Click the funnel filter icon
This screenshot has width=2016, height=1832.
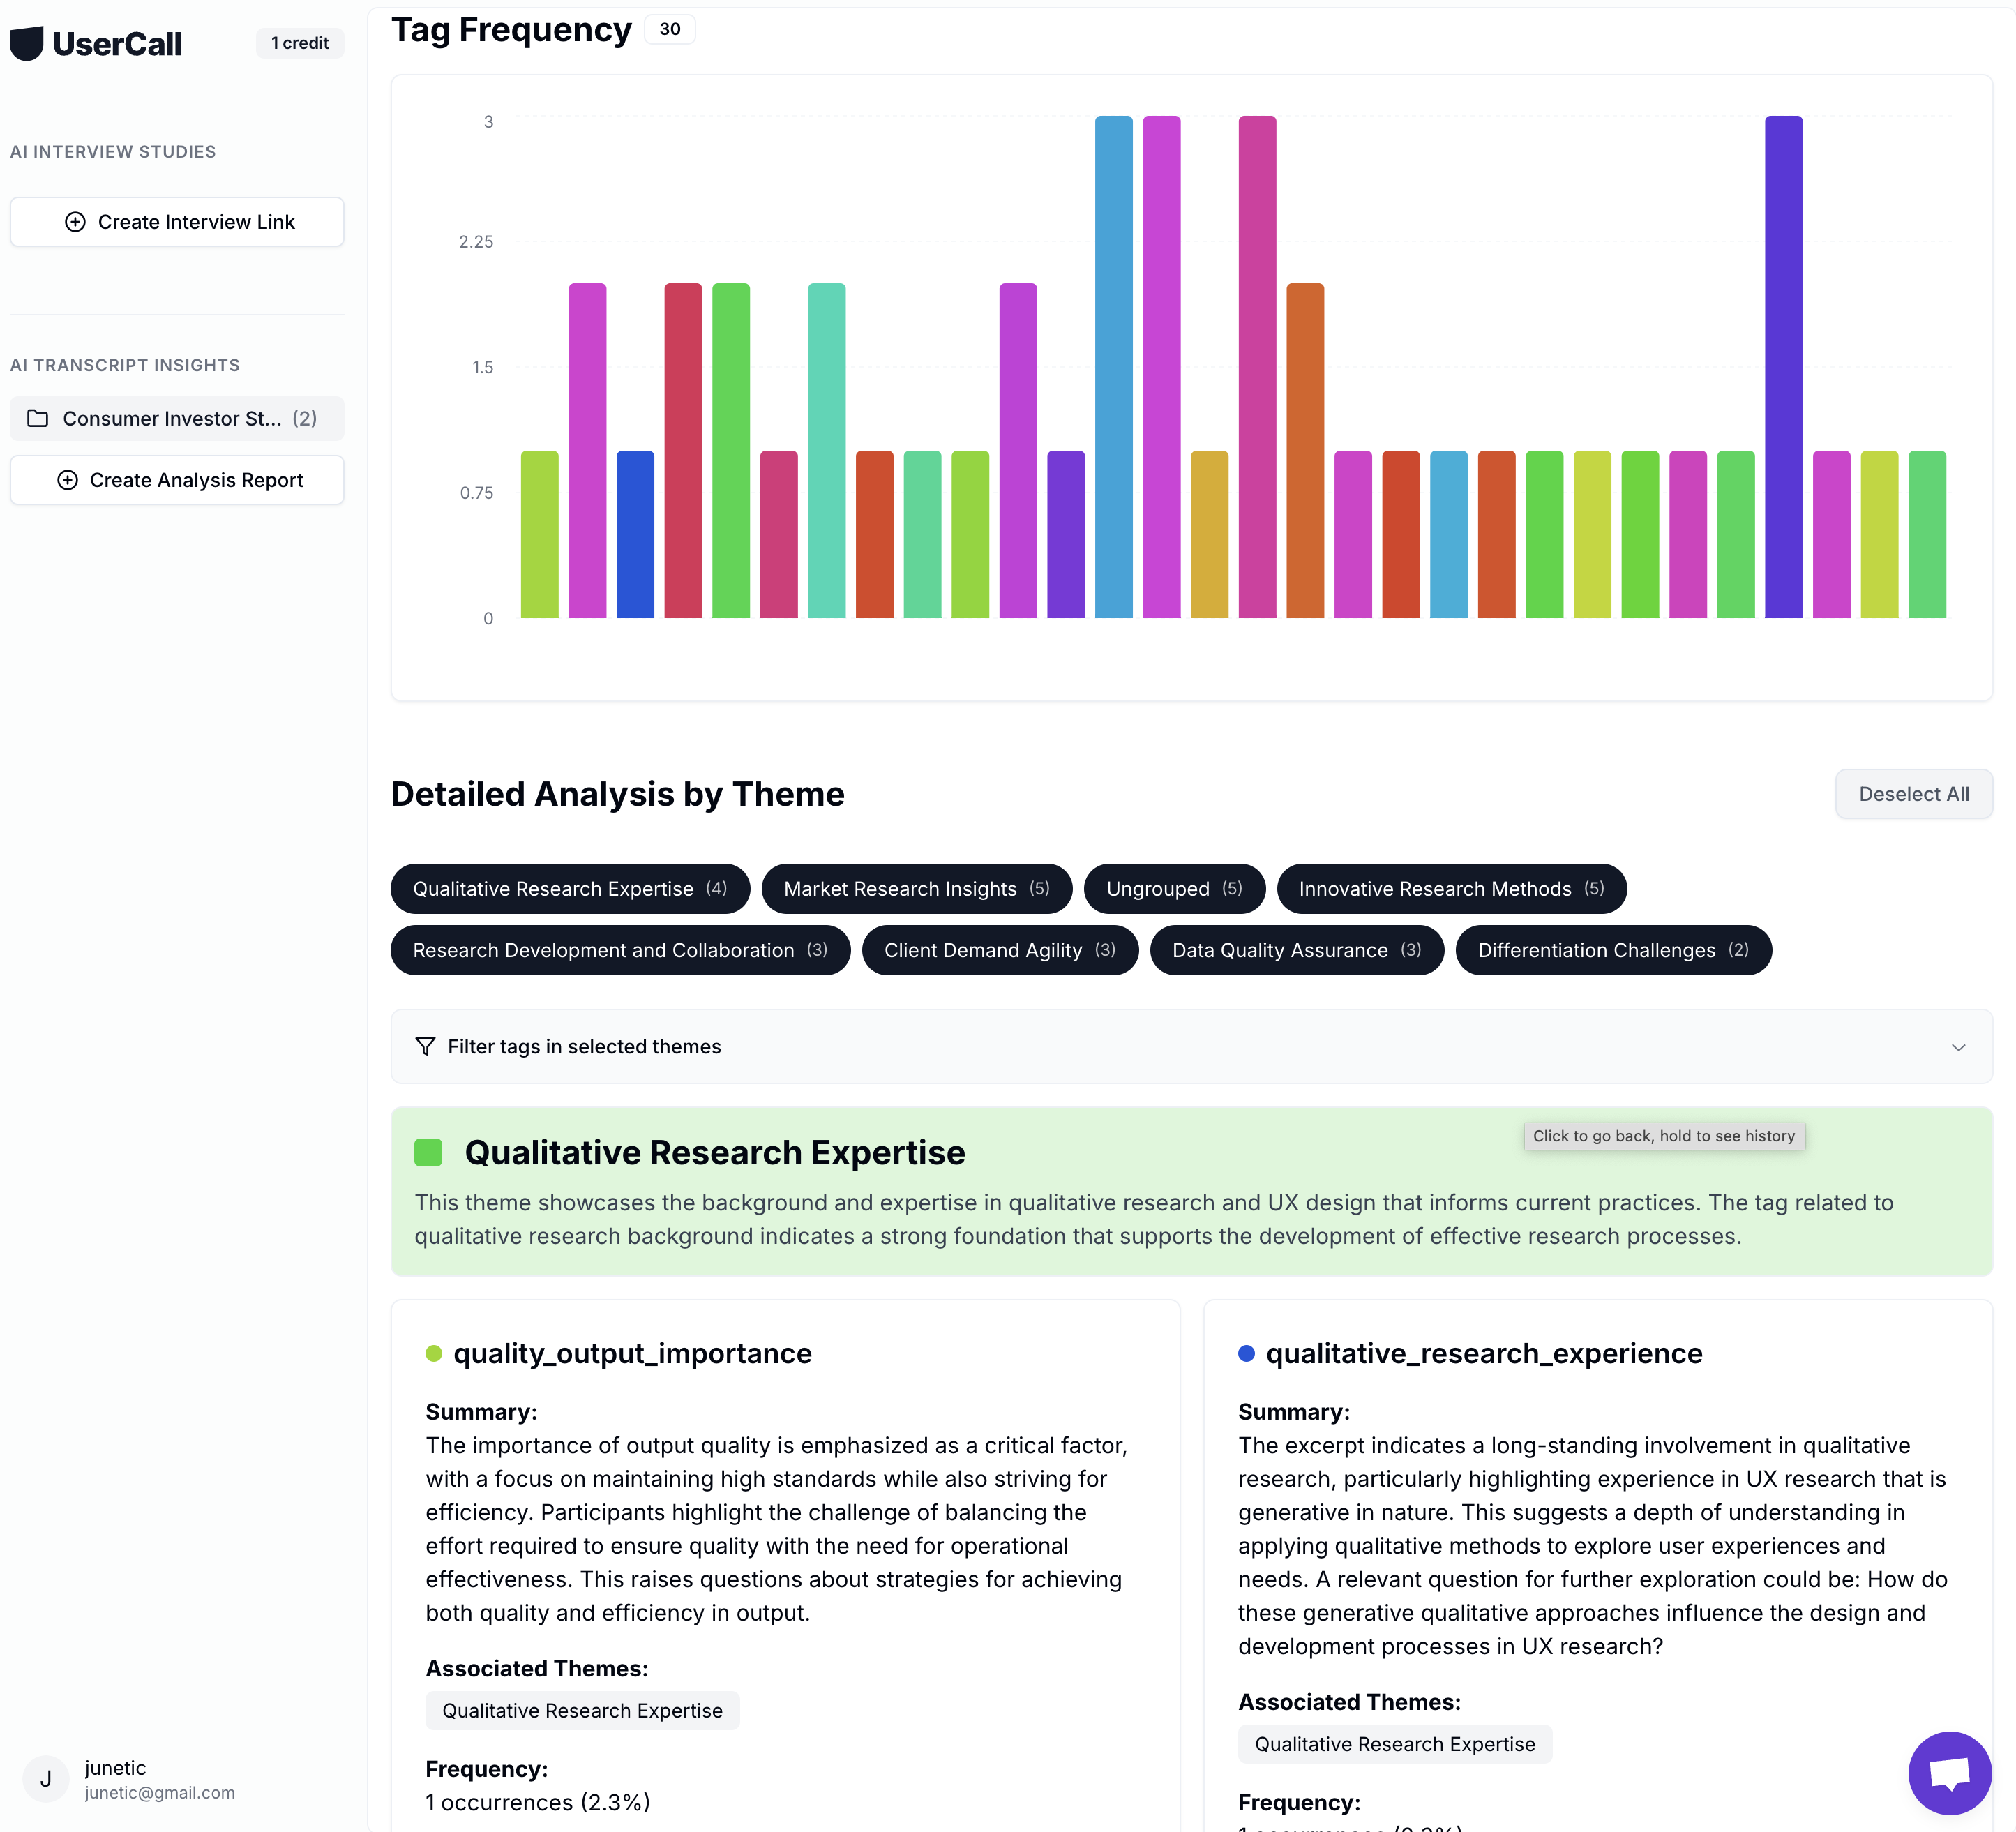(x=425, y=1046)
